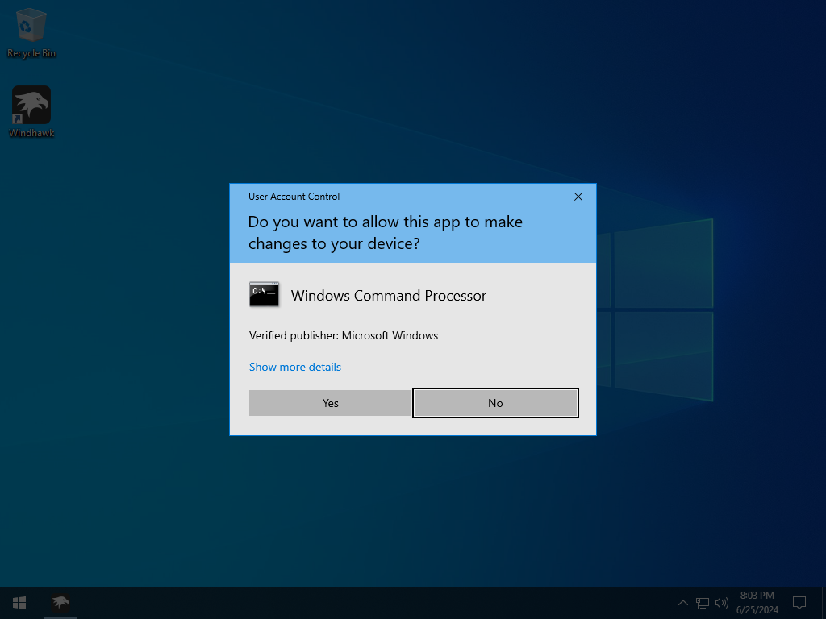Open the volume speaker tray icon
The width and height of the screenshot is (826, 619).
722,603
